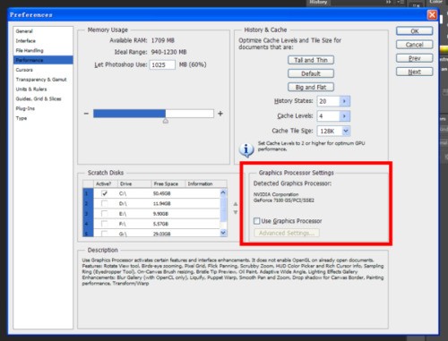Increase memory with the plus button
The image size is (448, 341).
220,114
